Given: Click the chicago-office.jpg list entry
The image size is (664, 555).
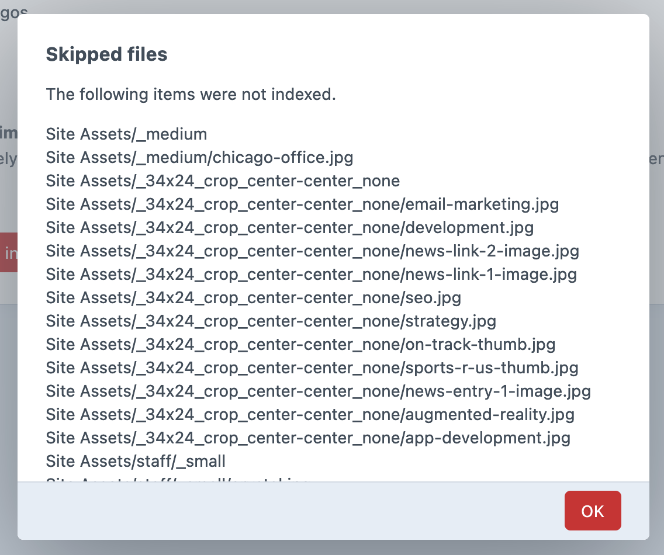Looking at the screenshot, I should pyautogui.click(x=199, y=157).
